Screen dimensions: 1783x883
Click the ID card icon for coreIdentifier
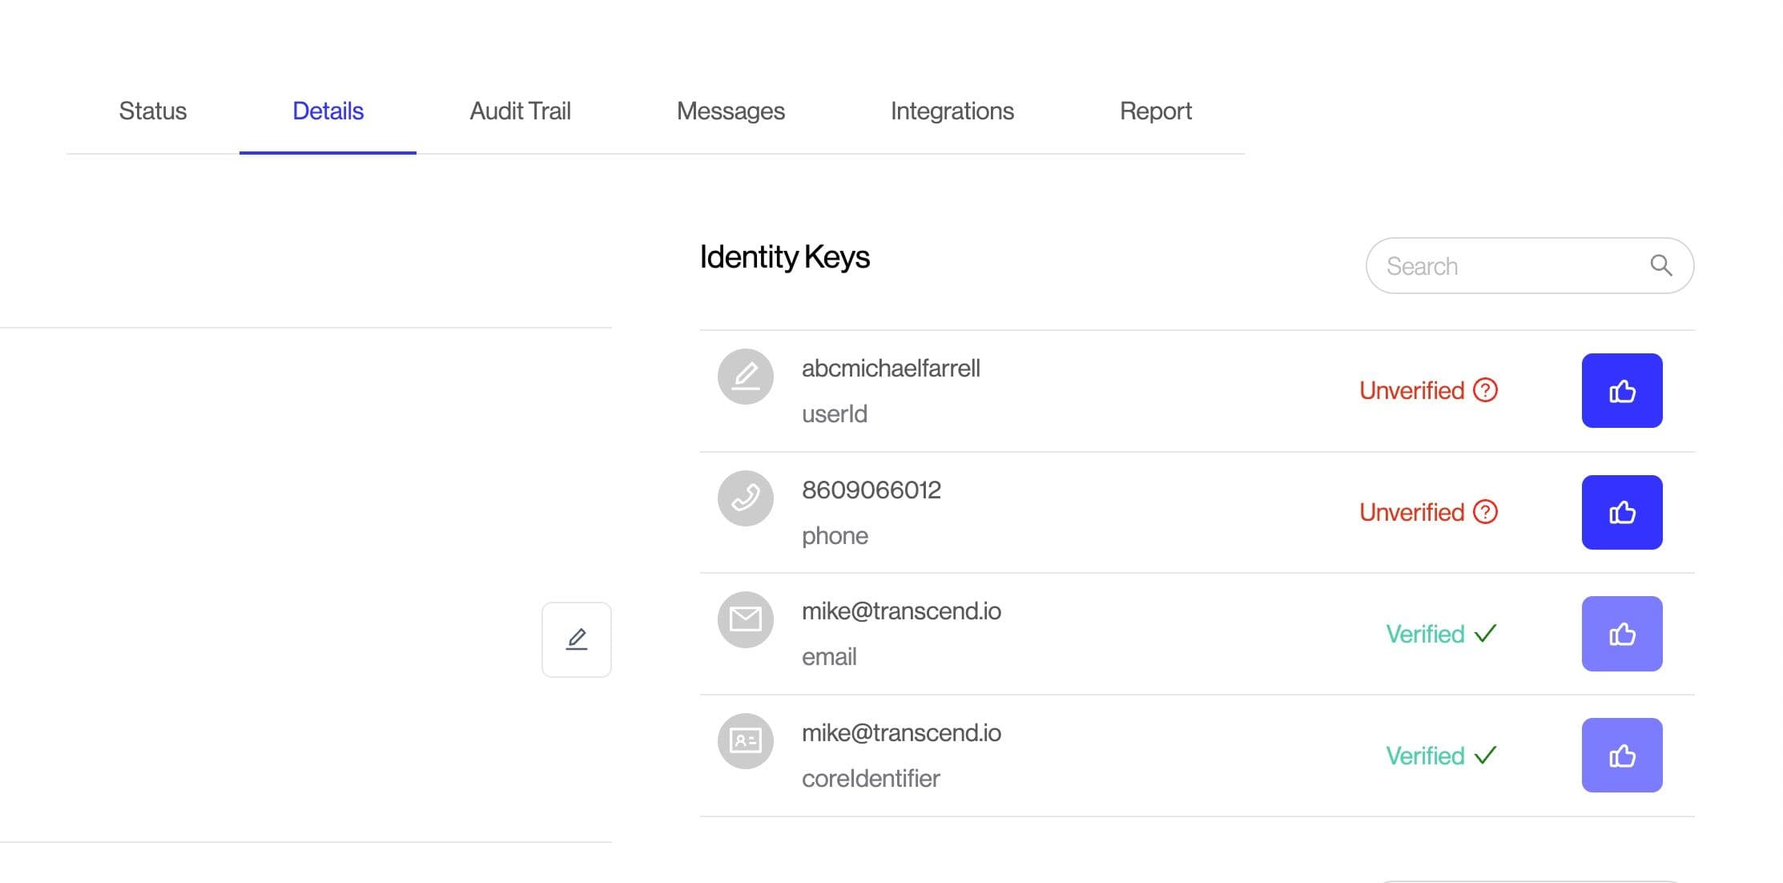(745, 740)
